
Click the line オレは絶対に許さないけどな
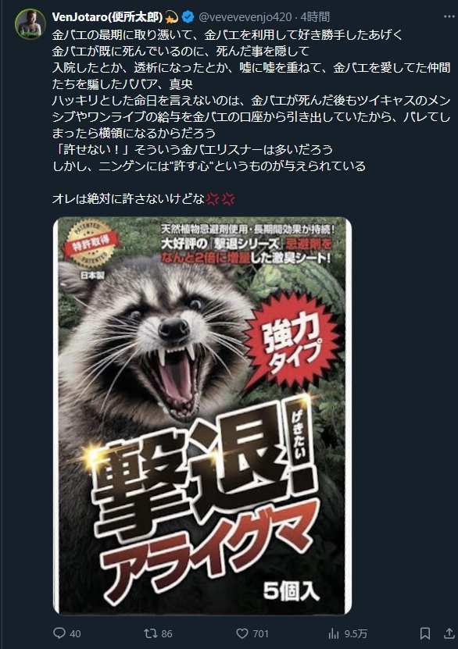(x=128, y=199)
